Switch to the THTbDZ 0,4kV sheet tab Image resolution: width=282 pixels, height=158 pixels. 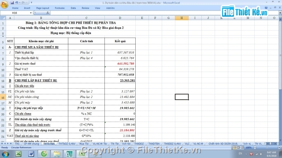67,144
